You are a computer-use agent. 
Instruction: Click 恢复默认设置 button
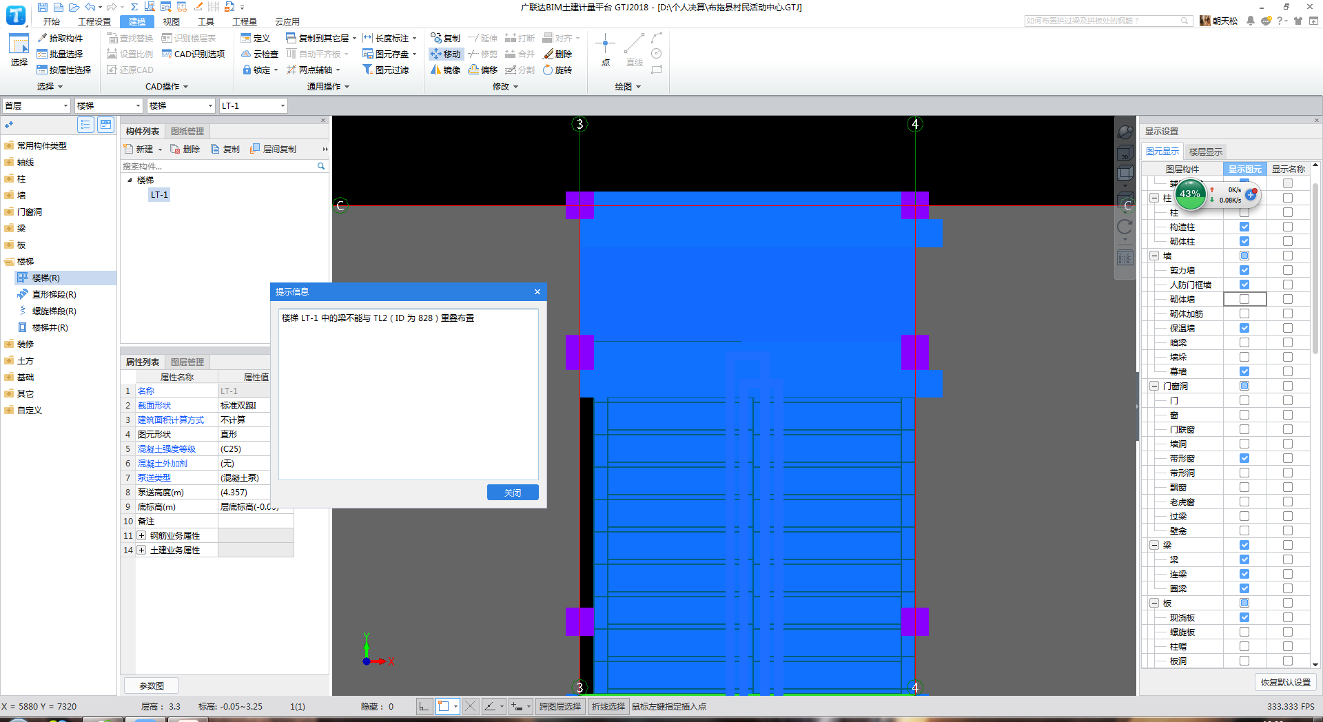1286,682
